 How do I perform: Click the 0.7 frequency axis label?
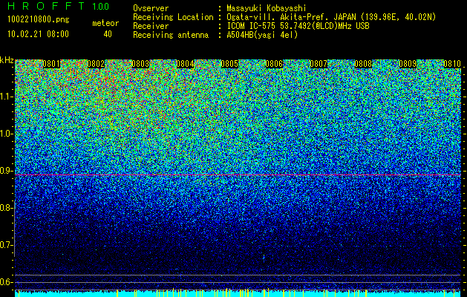6,245
